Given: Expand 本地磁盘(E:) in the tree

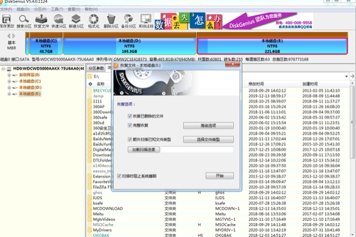Looking at the screenshot, I should click(x=9, y=94).
